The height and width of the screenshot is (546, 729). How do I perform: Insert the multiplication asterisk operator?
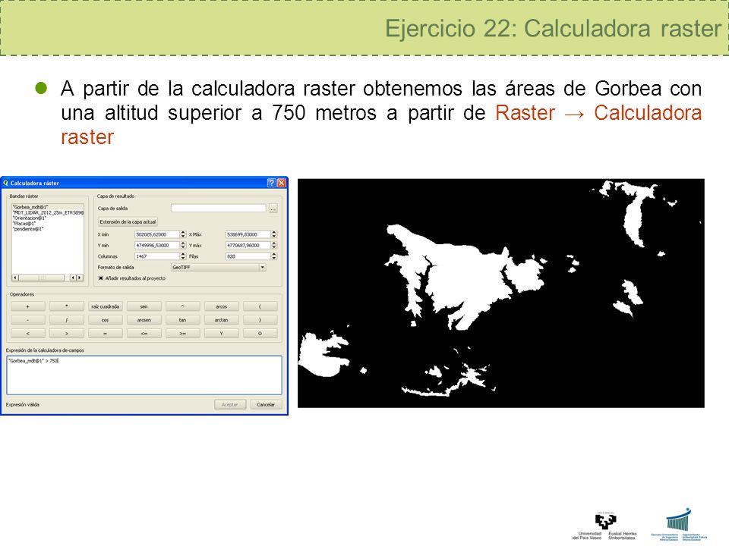pyautogui.click(x=67, y=306)
